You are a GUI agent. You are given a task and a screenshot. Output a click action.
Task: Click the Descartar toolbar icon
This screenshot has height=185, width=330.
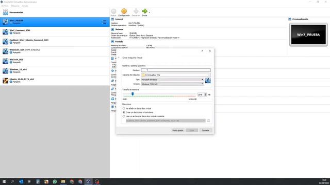tap(136, 12)
